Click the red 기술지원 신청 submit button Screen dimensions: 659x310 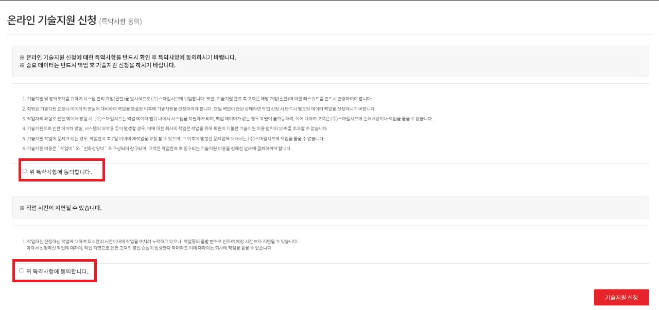(x=621, y=298)
